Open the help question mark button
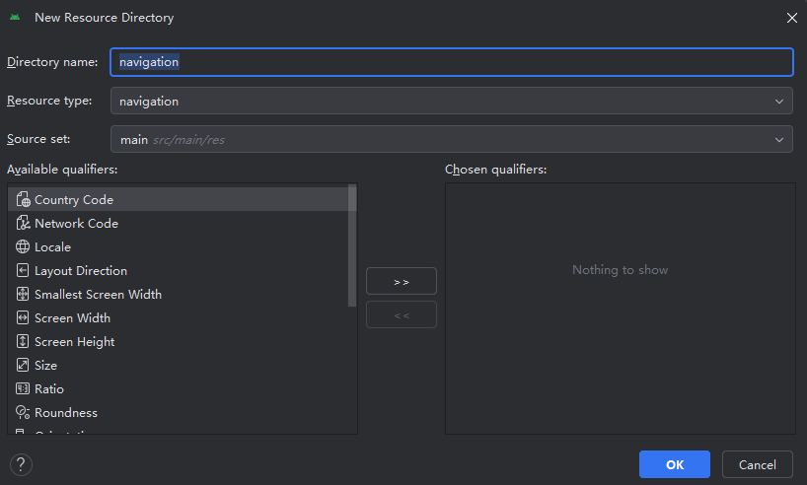The height and width of the screenshot is (485, 807). point(21,464)
